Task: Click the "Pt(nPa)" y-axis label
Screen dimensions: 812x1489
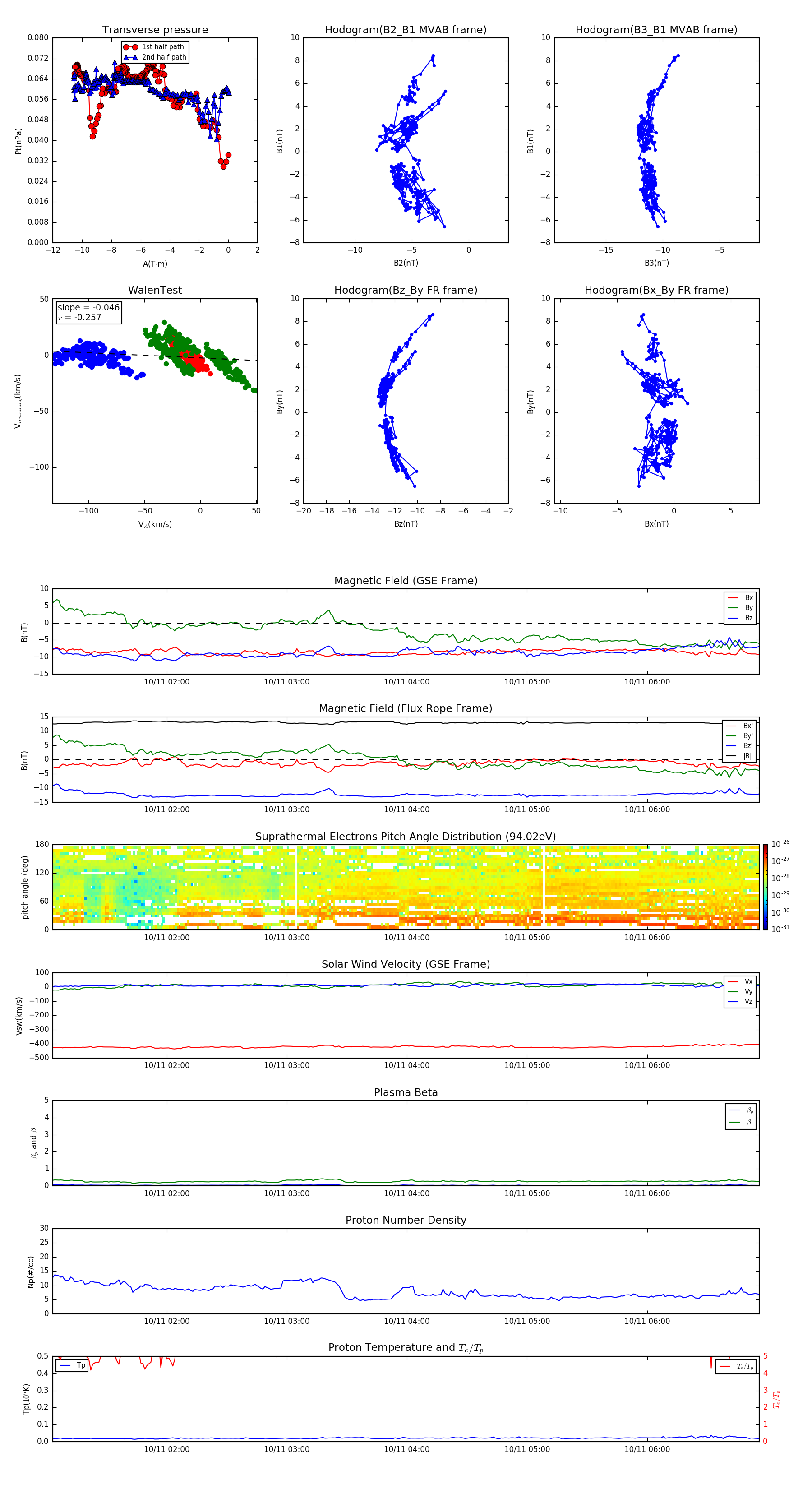Action: coord(18,140)
